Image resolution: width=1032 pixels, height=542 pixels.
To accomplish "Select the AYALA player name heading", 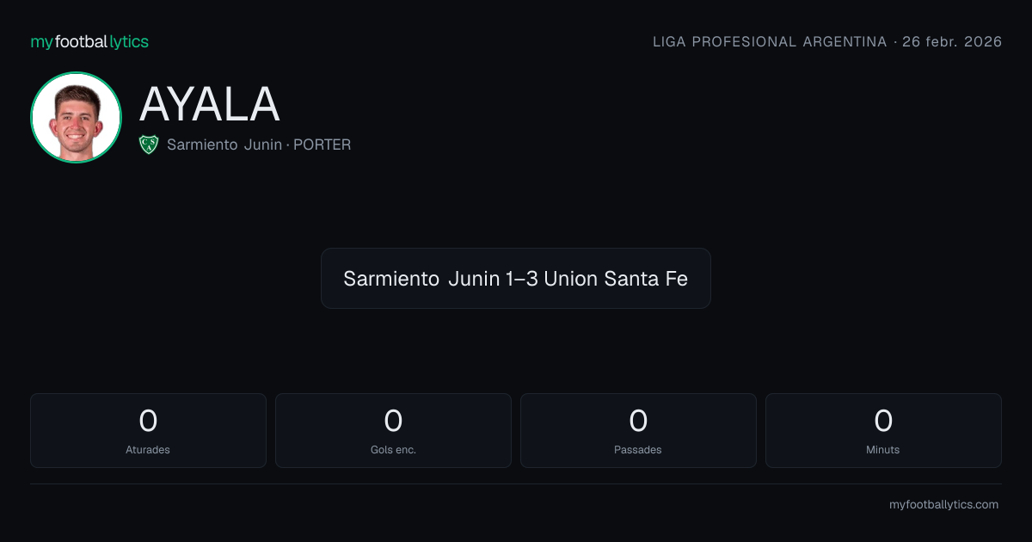I will click(x=210, y=104).
